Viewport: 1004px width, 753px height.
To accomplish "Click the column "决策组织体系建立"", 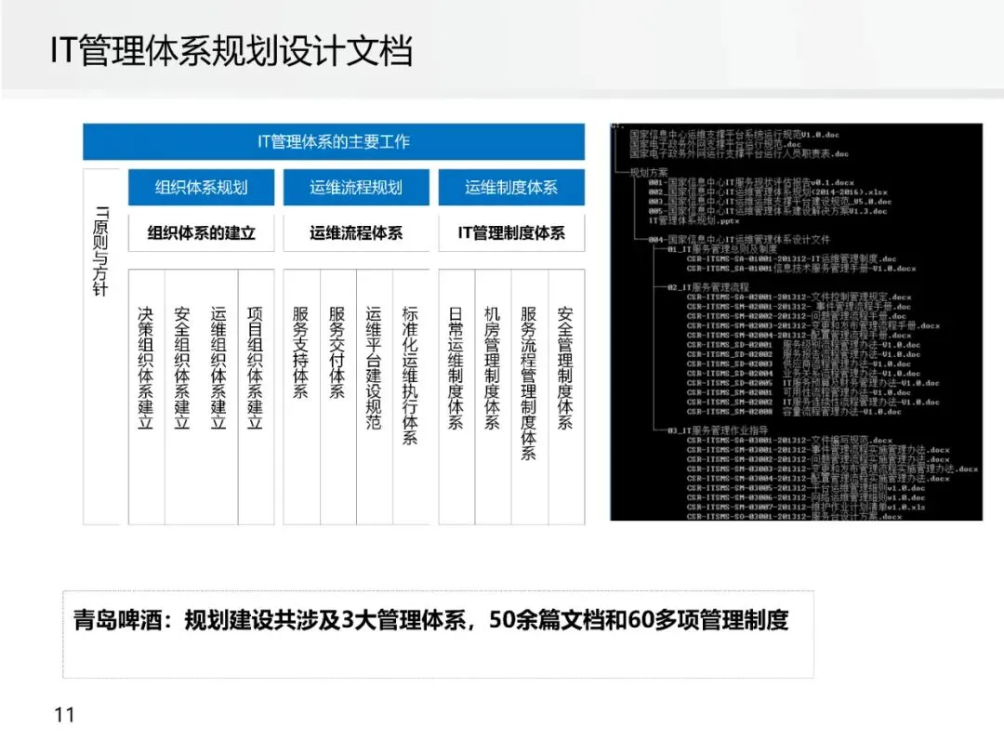I will [x=146, y=367].
